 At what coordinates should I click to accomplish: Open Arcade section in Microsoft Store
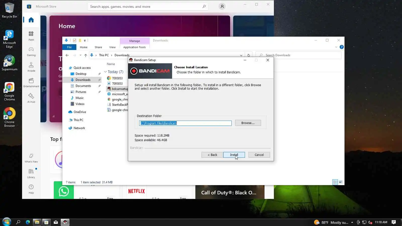tap(31, 67)
